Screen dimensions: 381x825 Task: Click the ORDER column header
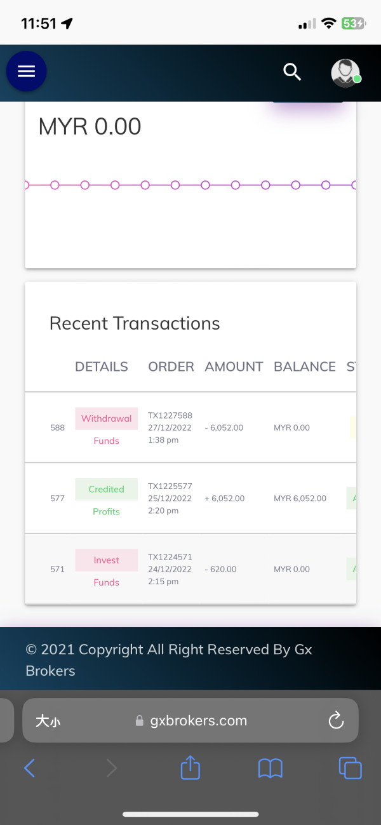(171, 366)
